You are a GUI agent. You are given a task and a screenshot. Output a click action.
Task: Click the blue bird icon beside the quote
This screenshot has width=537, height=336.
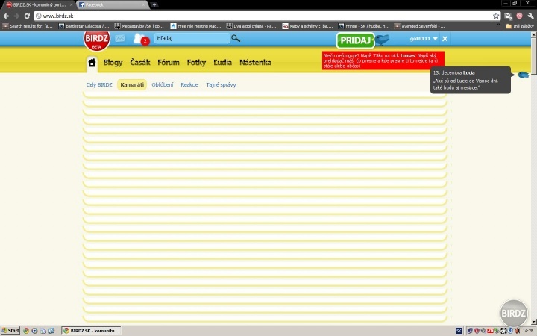pos(524,75)
